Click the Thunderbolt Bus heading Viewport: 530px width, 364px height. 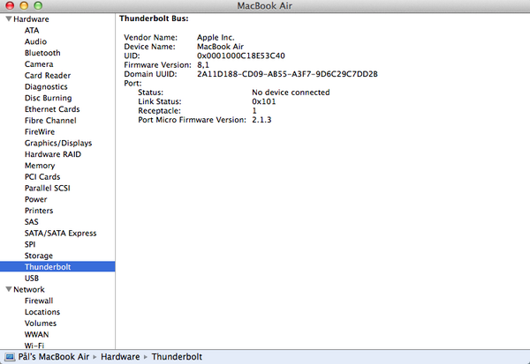tap(154, 19)
